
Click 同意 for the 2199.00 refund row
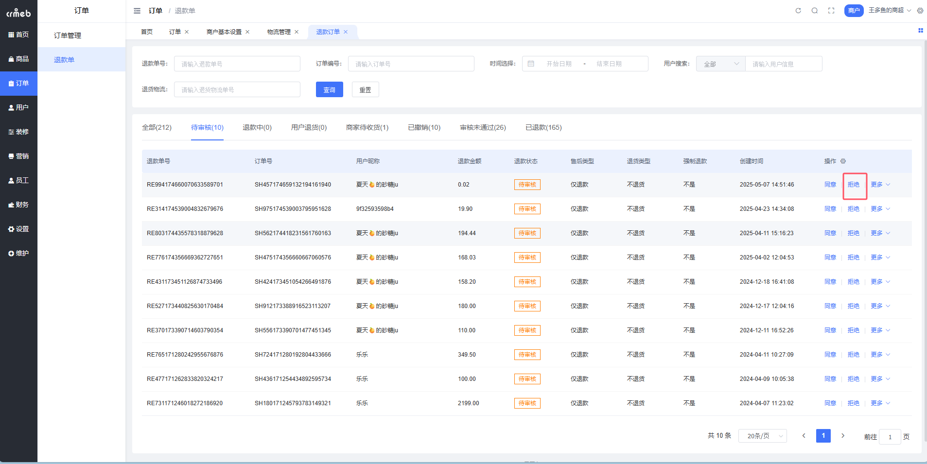pyautogui.click(x=830, y=403)
